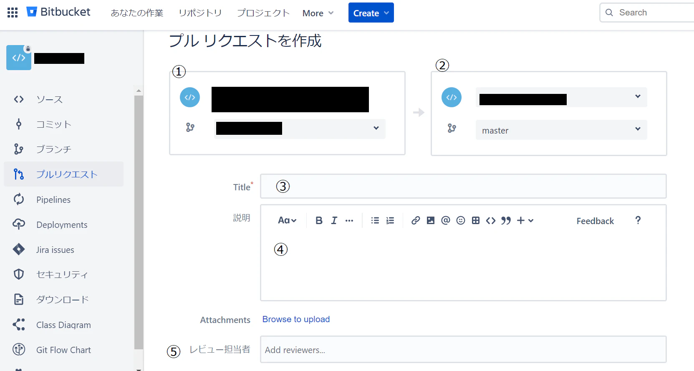Select Pipelines in the sidebar
694x371 pixels.
(x=63, y=199)
